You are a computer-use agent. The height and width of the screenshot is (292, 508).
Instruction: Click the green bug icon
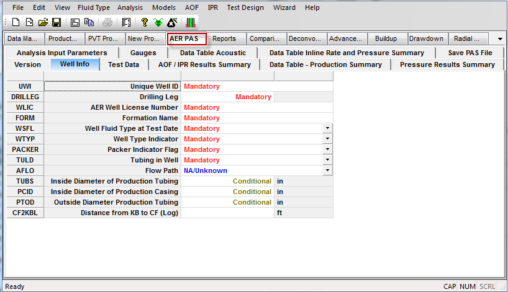pyautogui.click(x=158, y=22)
